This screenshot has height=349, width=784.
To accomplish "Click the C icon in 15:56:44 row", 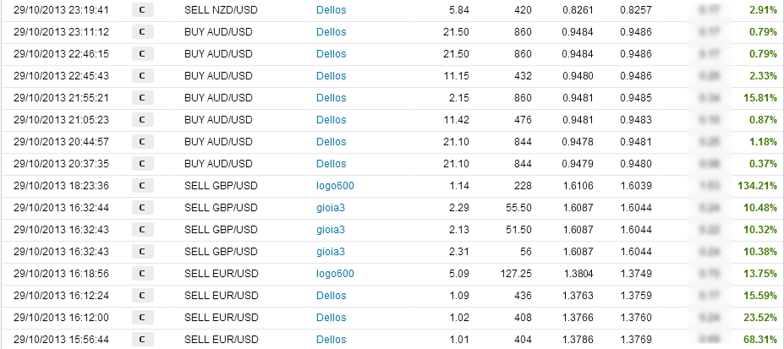I will pyautogui.click(x=142, y=340).
